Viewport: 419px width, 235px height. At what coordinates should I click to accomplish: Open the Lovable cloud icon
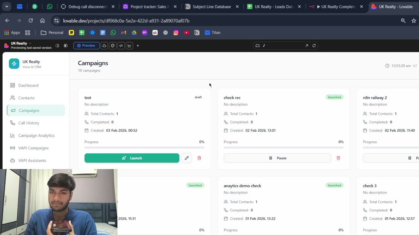point(104,46)
